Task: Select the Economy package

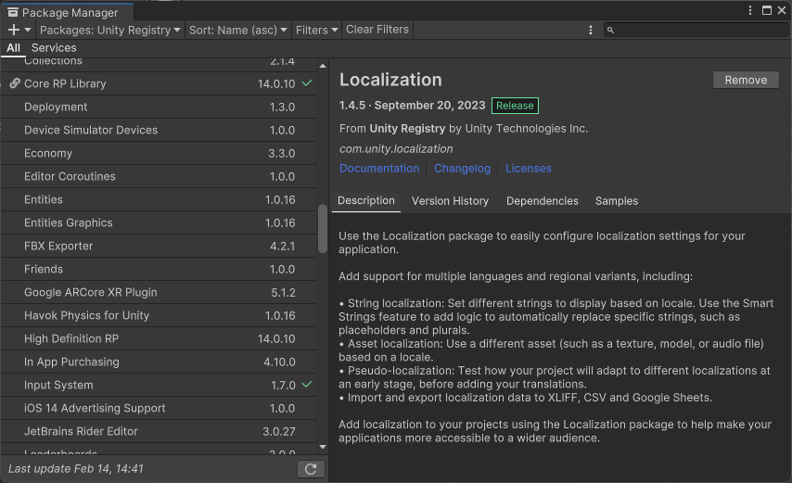Action: point(159,154)
